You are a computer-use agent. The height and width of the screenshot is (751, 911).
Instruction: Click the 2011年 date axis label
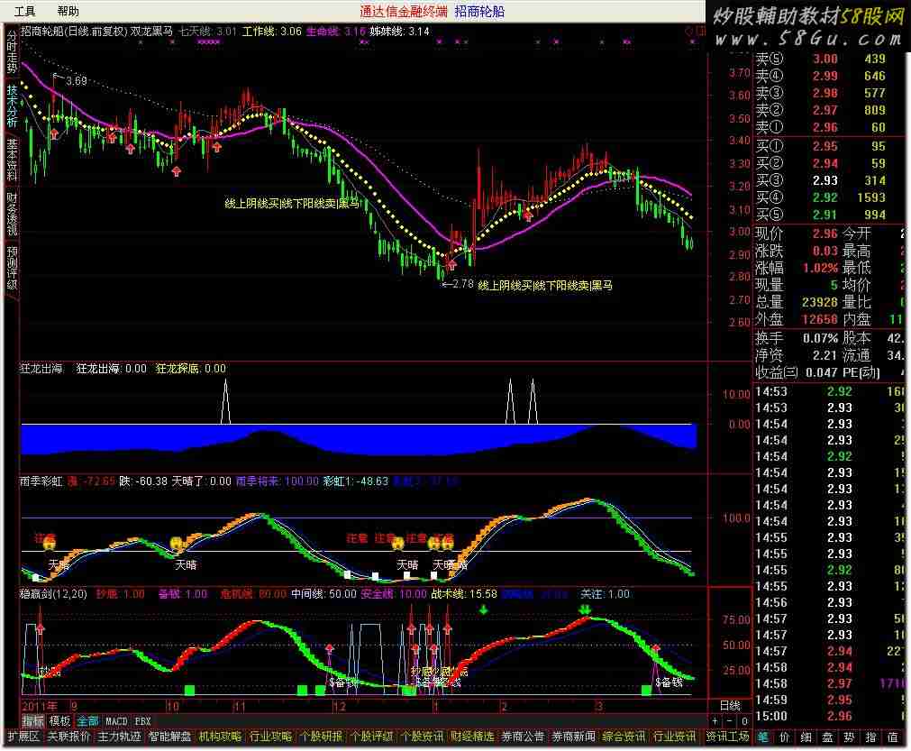click(x=40, y=706)
